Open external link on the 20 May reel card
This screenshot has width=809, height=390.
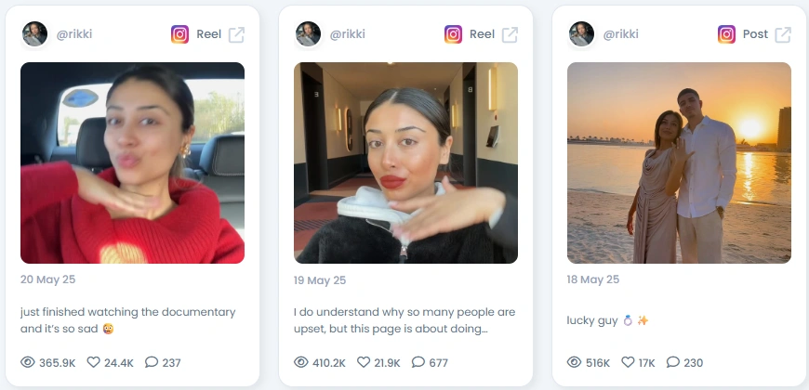pos(236,34)
